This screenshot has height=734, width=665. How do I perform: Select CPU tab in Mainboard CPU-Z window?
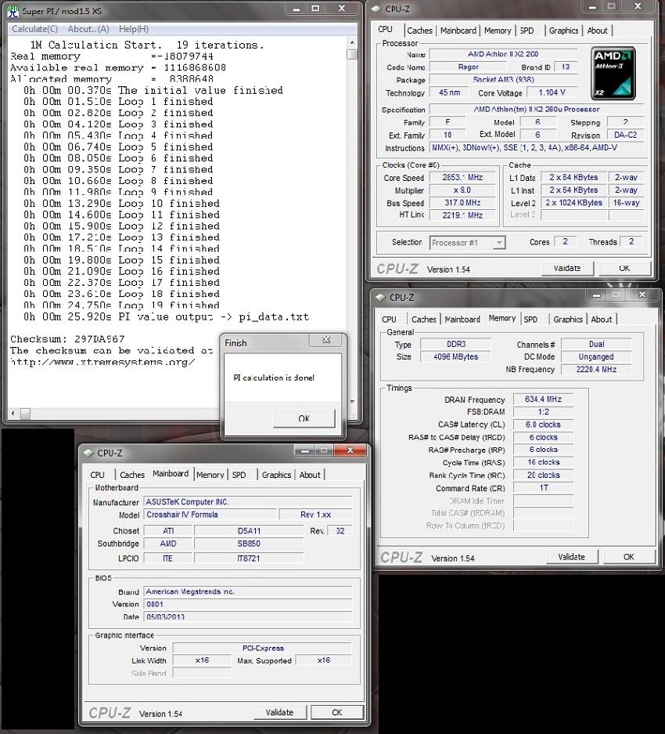(x=97, y=475)
